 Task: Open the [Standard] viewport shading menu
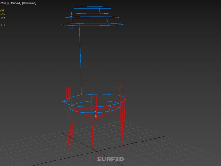click(15, 3)
